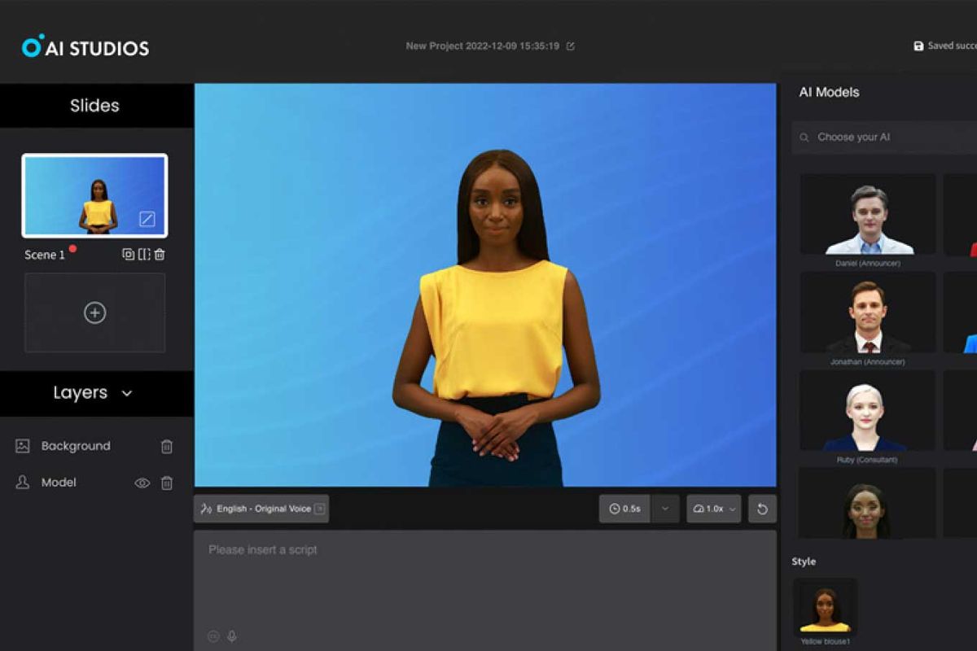Image resolution: width=977 pixels, height=651 pixels.
Task: Collapse the Layers panel chevron
Action: click(x=127, y=393)
